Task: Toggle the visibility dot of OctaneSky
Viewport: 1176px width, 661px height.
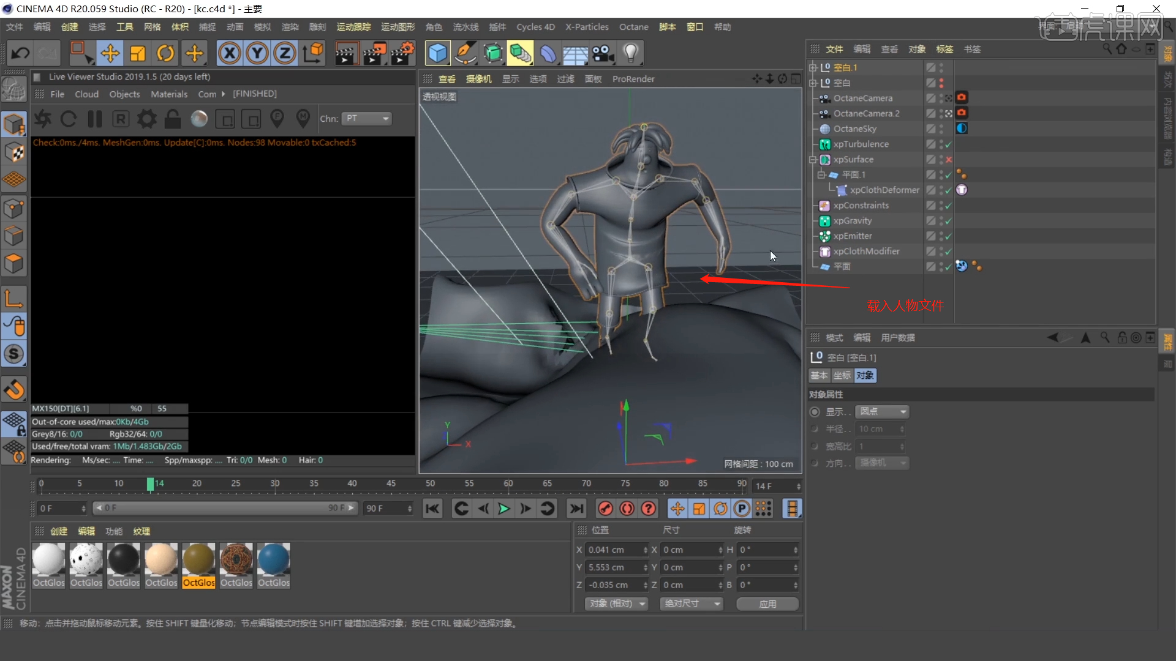Action: pyautogui.click(x=941, y=129)
